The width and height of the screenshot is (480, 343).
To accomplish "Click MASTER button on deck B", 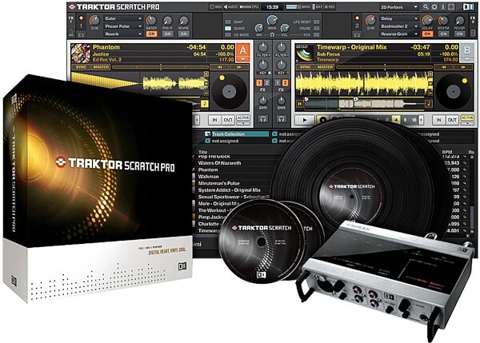I will [x=326, y=67].
